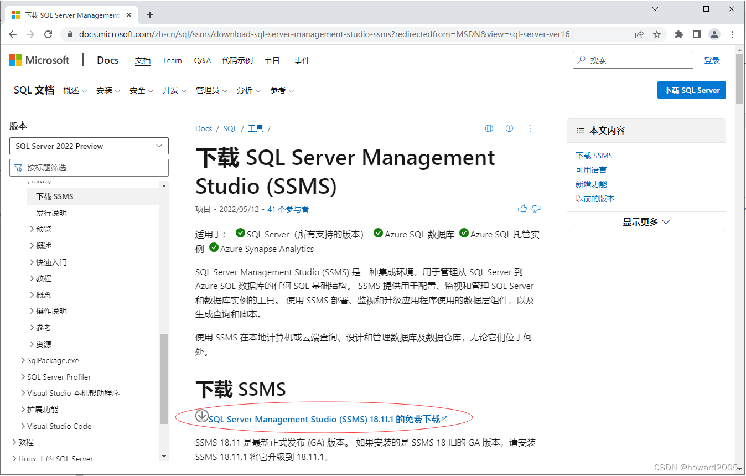Expand the 安全 dropdown menu
The height and width of the screenshot is (476, 746).
tap(142, 90)
